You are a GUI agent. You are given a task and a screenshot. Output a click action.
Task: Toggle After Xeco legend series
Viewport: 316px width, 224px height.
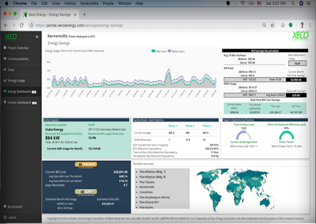[x=159, y=51]
